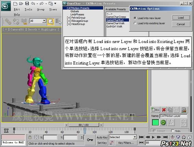Click the Pan/Truck camera navigation icon
Screen dimensions: 194x147
point(172,137)
